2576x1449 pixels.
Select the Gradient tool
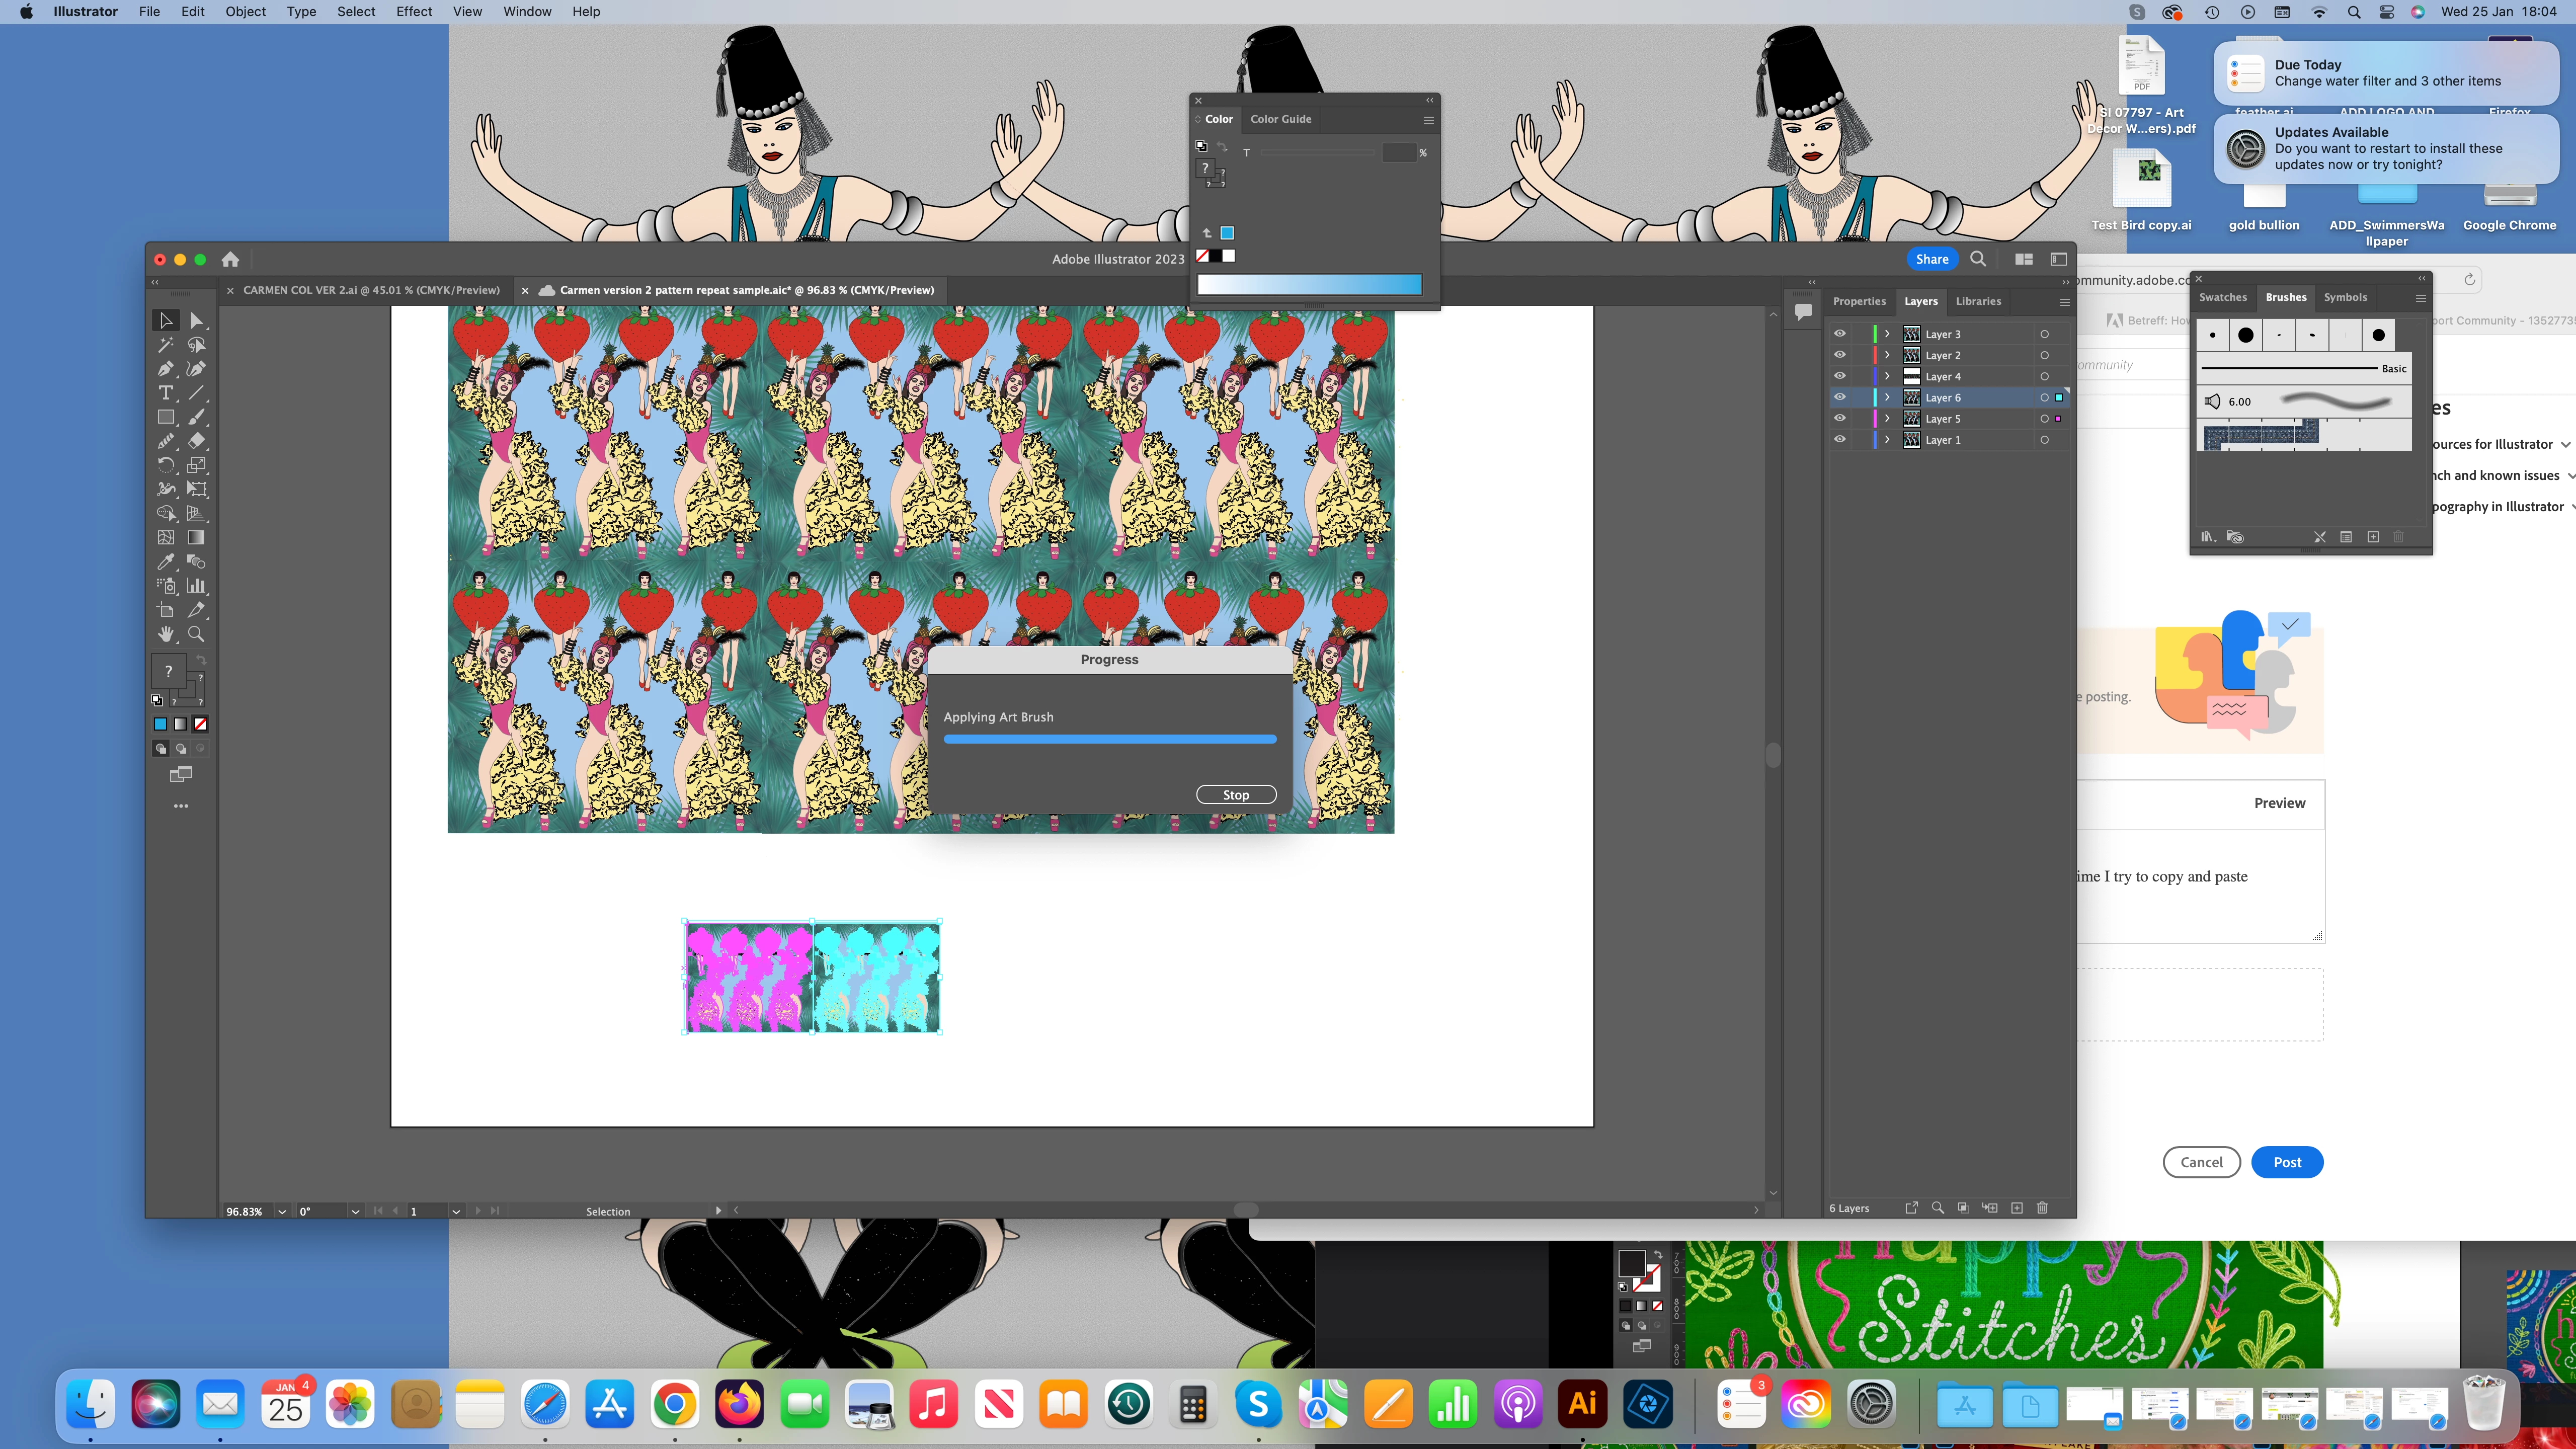(197, 538)
